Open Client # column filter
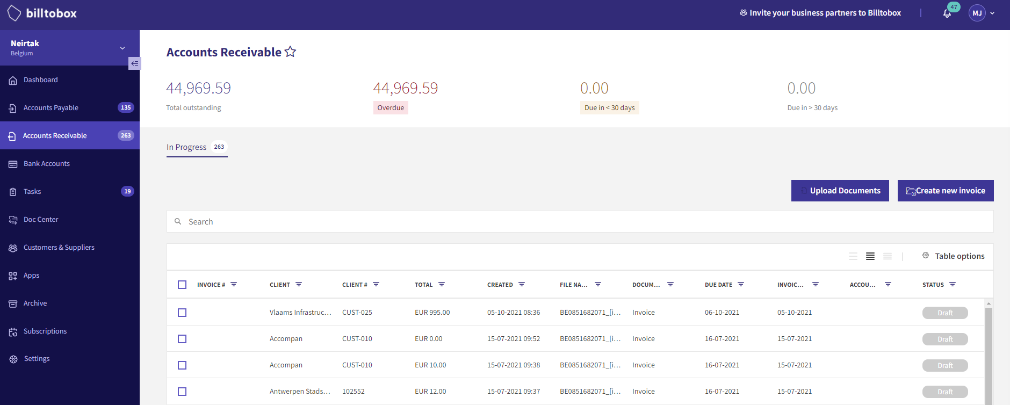 click(376, 285)
